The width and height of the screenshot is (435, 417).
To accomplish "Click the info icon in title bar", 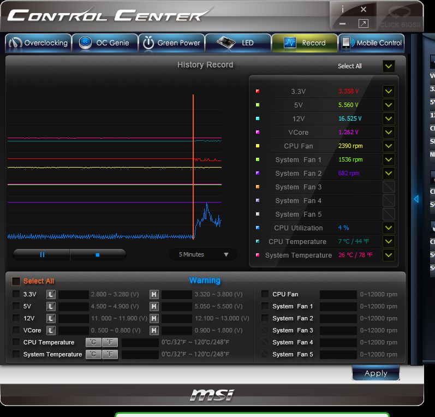I will pos(342,9).
